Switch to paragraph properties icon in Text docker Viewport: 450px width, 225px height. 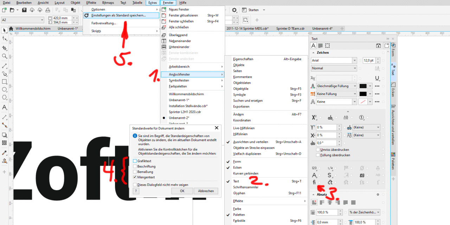320,46
